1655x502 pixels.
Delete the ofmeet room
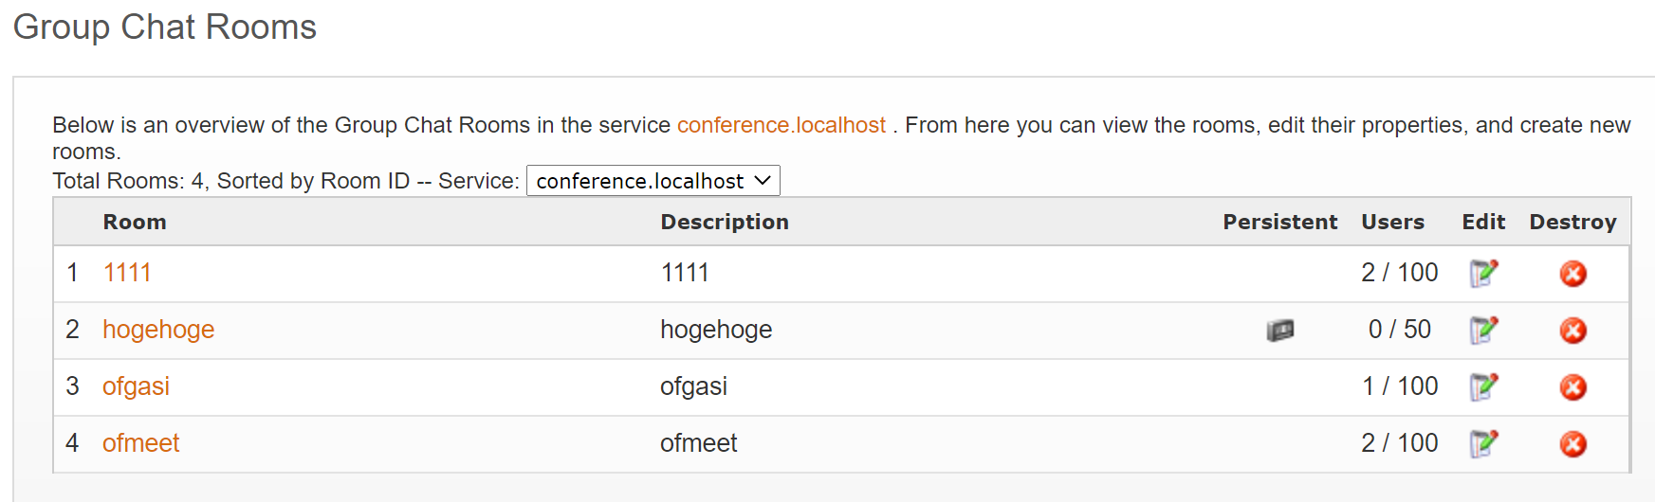tap(1572, 444)
